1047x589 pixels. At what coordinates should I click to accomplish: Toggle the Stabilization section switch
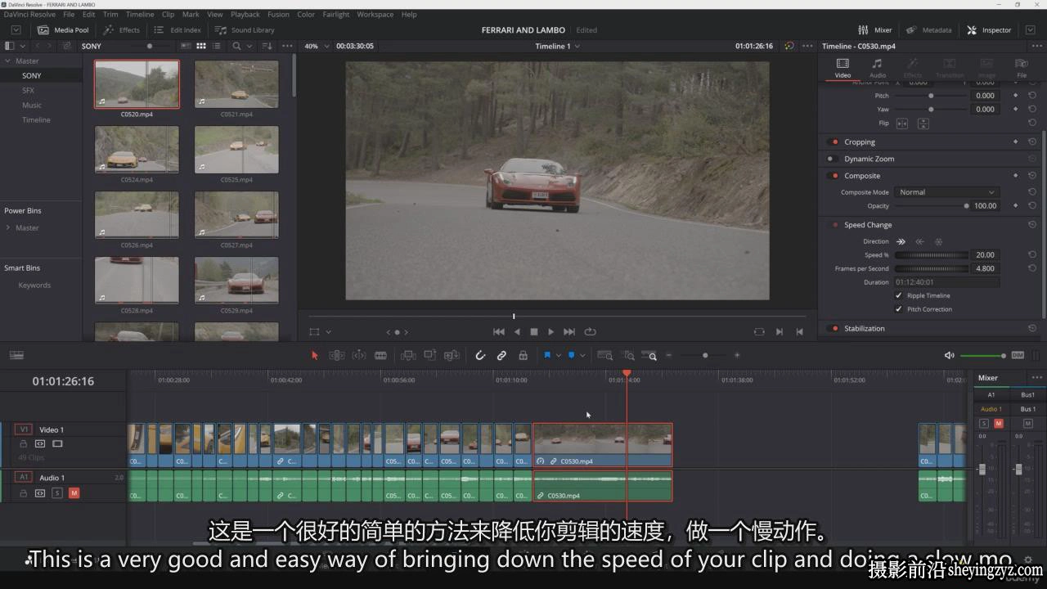point(834,328)
